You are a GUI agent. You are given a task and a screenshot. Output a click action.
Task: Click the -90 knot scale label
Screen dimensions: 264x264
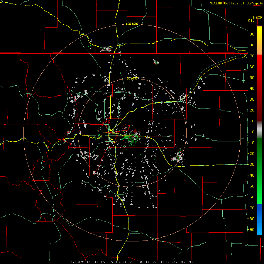(251, 230)
